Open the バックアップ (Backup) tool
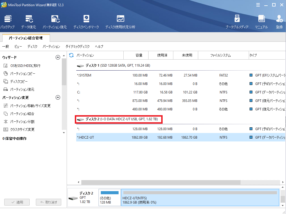Image resolution: width=286 pixels, height=214 pixels. (7, 22)
